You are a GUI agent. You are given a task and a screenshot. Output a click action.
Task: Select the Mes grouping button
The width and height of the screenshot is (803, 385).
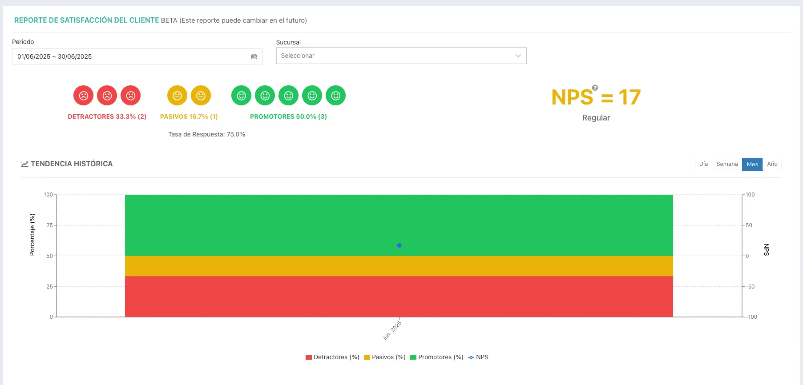click(x=752, y=164)
